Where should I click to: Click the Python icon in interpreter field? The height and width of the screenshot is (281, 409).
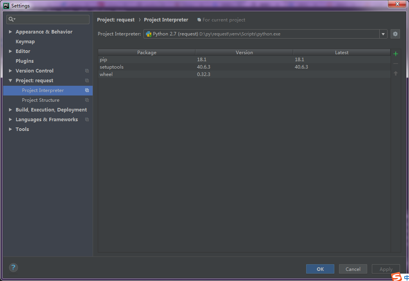tap(149, 34)
